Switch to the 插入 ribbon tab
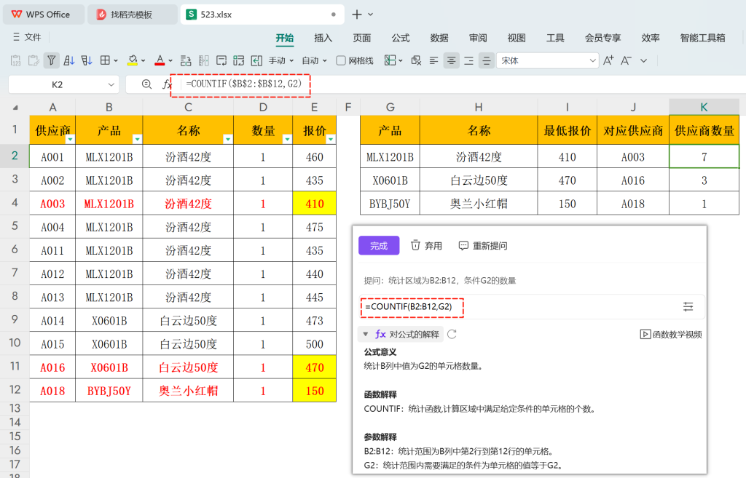Viewport: 746px width, 478px height. tap(323, 38)
